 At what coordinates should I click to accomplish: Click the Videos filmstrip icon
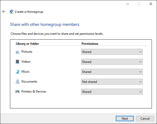tap(17, 62)
